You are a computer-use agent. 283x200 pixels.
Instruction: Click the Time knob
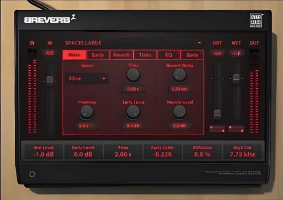tap(133, 75)
